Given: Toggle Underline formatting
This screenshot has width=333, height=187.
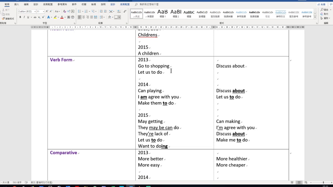Looking at the screenshot, I should point(28,17).
